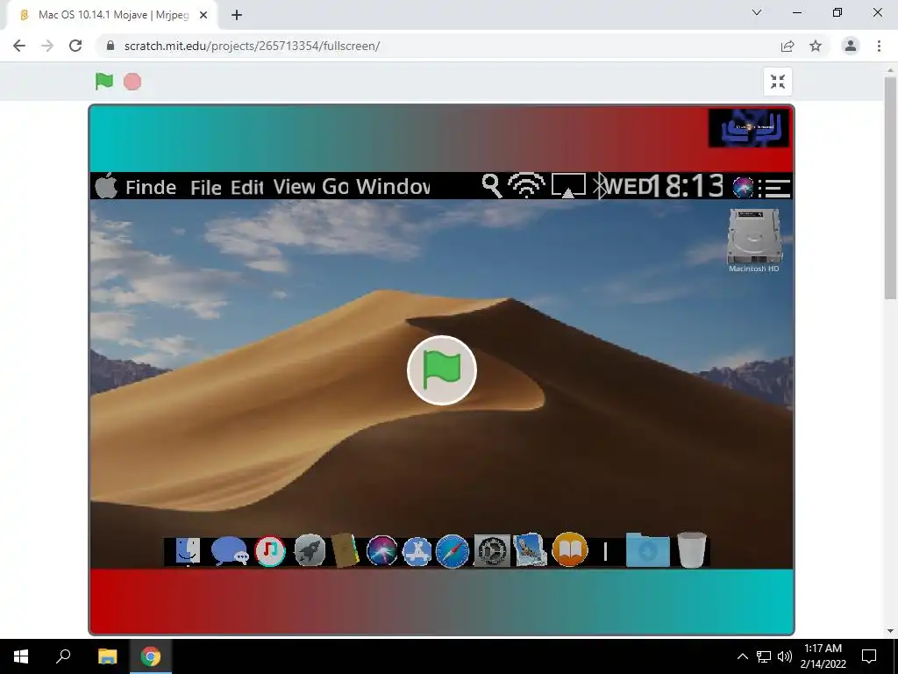Open Safari compass icon in the dock
Screen dimensions: 898x674
coord(452,551)
